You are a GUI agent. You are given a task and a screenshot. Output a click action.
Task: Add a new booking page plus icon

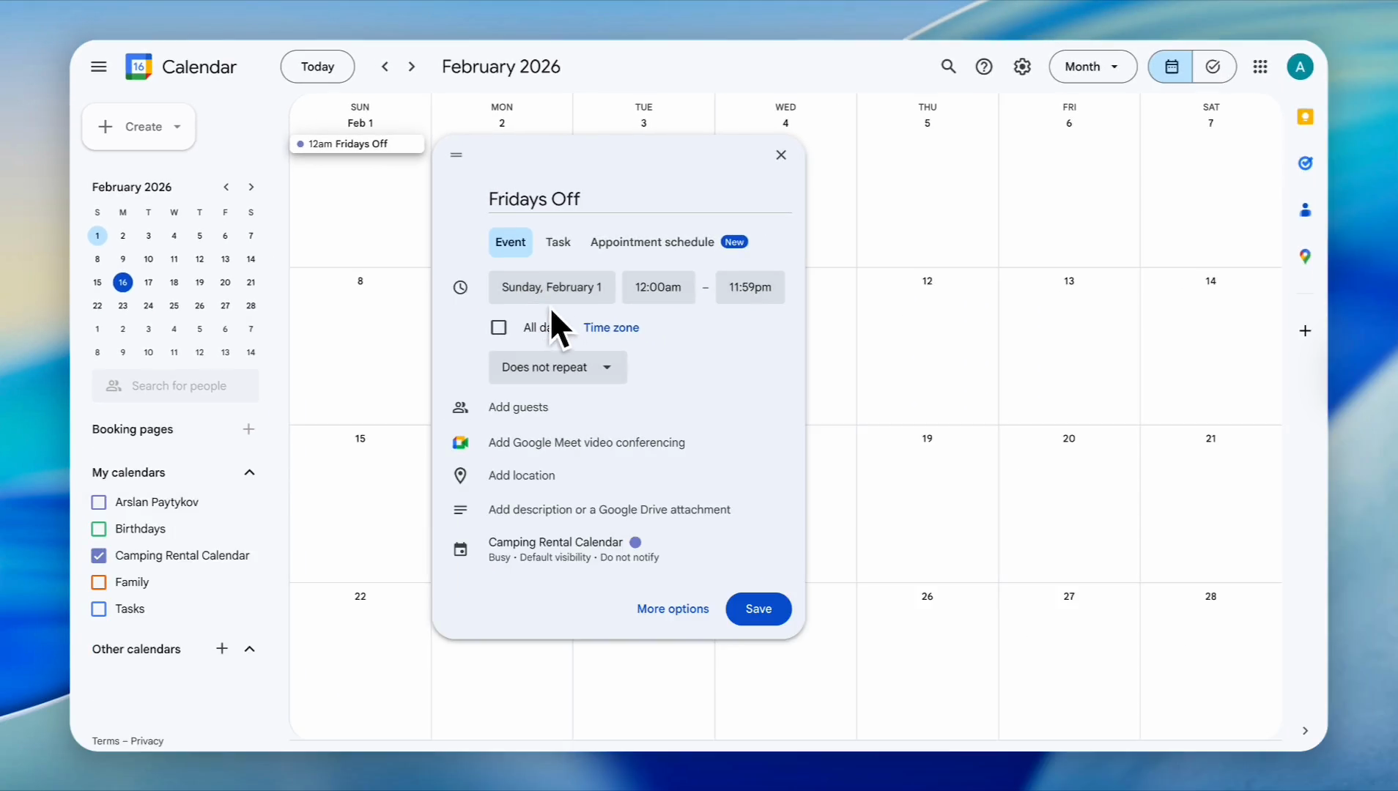[x=249, y=429]
